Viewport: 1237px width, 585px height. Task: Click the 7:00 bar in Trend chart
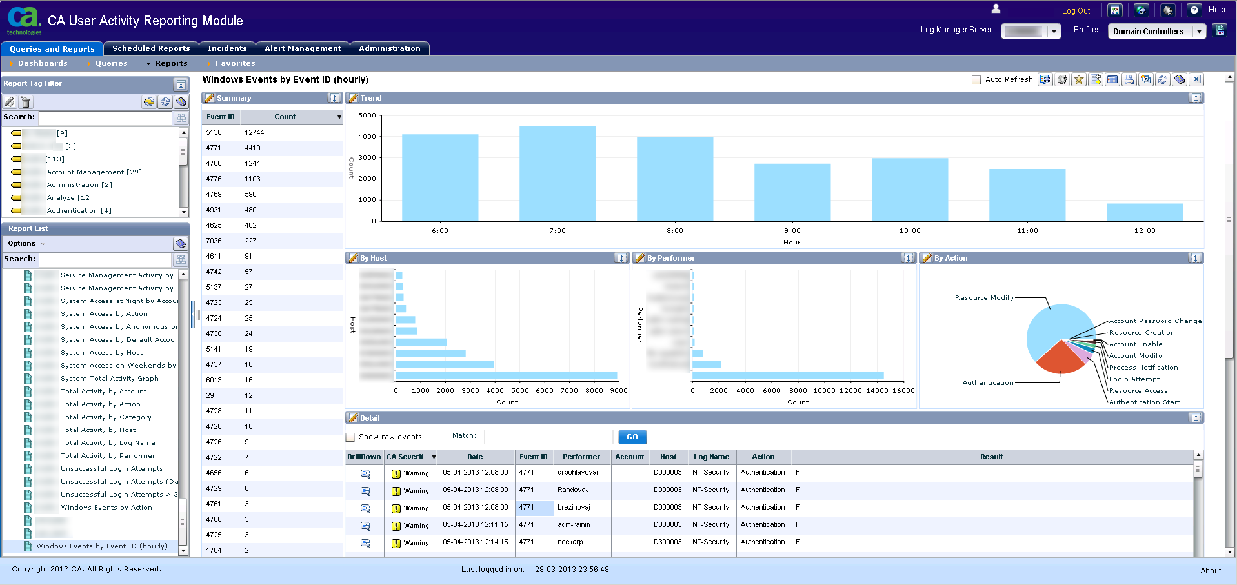pyautogui.click(x=558, y=174)
